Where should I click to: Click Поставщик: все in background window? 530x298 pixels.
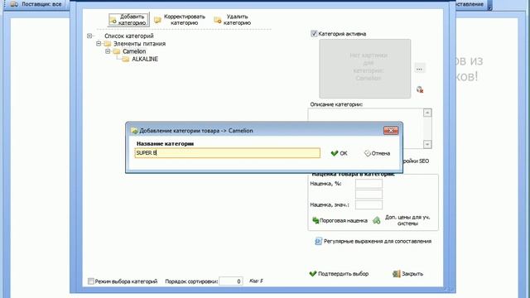[36, 4]
